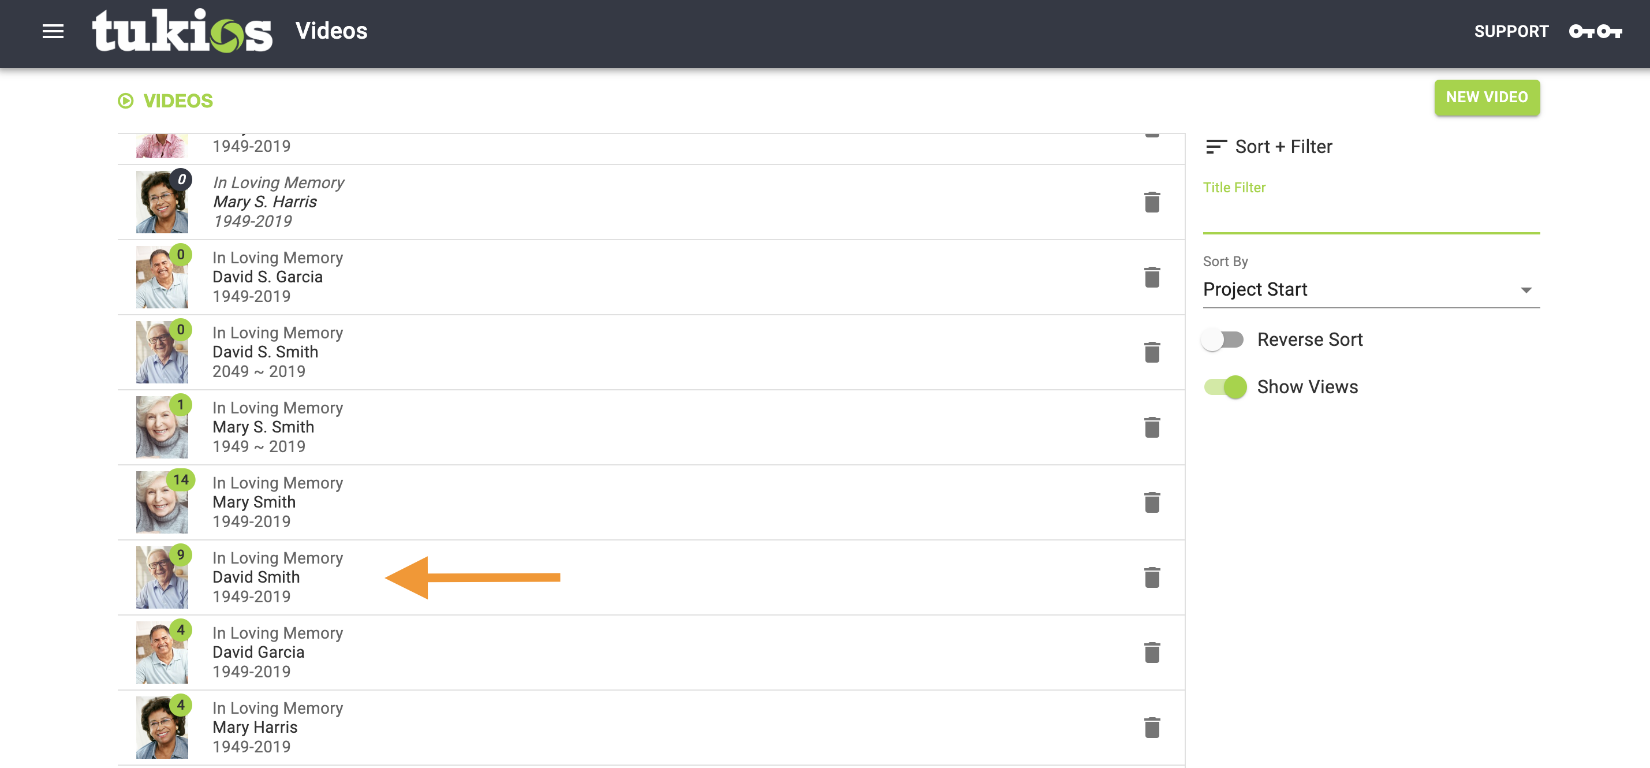Click the Project Start dropdown arrow
The image size is (1650, 768).
1526,290
